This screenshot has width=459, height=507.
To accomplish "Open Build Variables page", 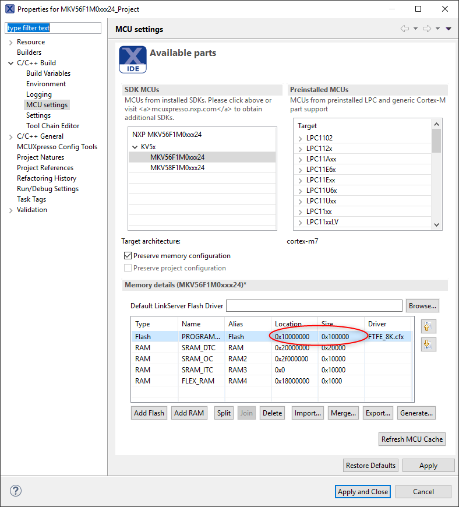I will click(48, 73).
